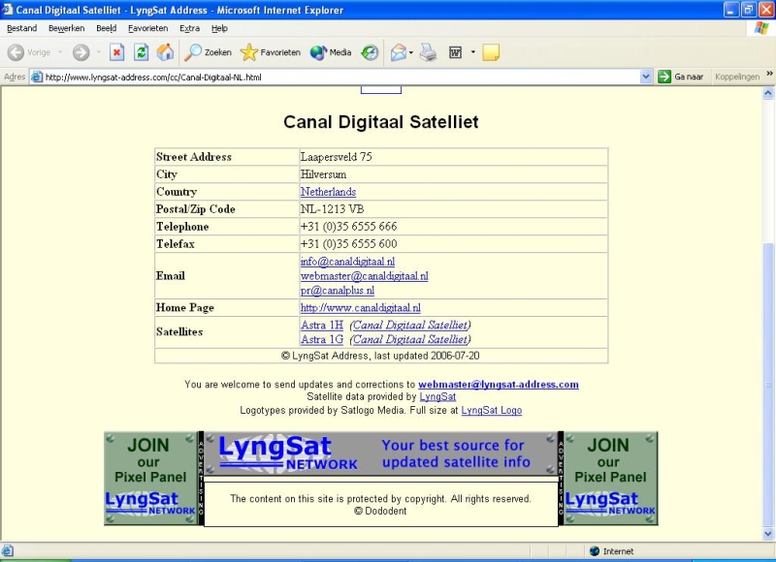This screenshot has width=776, height=562.
Task: Click the status bar page icon
Action: click(x=7, y=551)
